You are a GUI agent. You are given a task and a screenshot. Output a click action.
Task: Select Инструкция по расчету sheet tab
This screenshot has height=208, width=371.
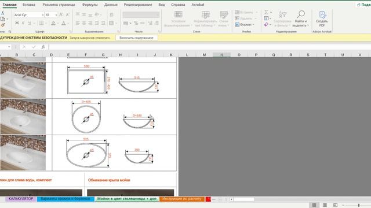(x=181, y=199)
